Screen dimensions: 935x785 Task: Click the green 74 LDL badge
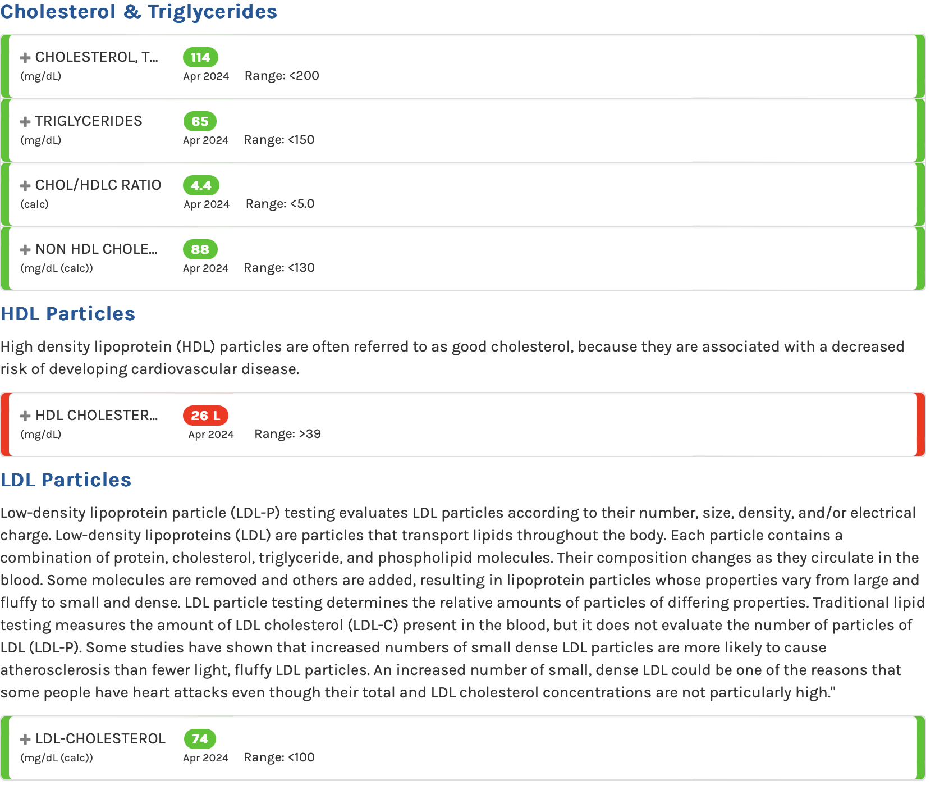tap(200, 739)
